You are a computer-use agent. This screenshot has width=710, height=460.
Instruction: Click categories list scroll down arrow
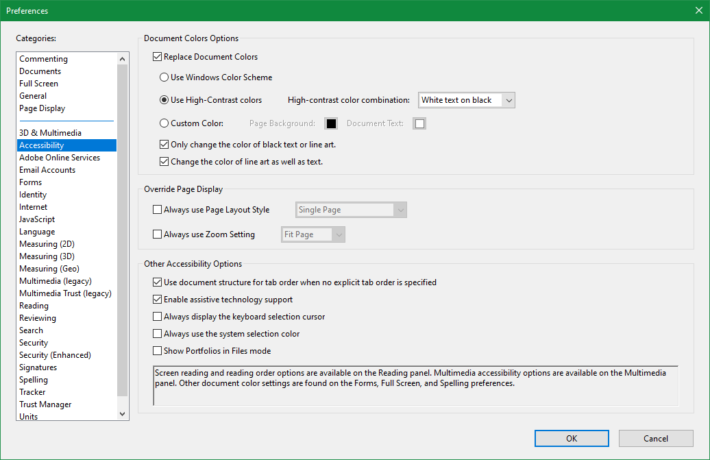[122, 414]
